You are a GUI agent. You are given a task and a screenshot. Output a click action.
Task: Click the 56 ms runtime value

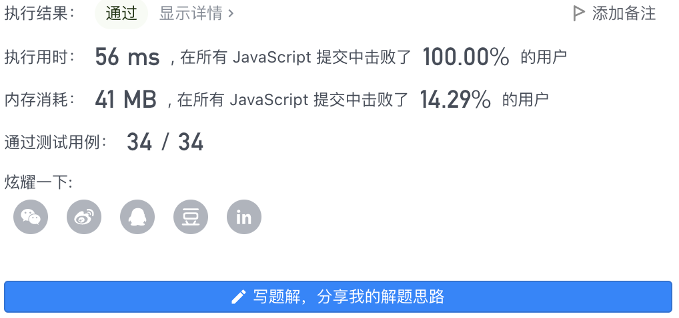[127, 57]
